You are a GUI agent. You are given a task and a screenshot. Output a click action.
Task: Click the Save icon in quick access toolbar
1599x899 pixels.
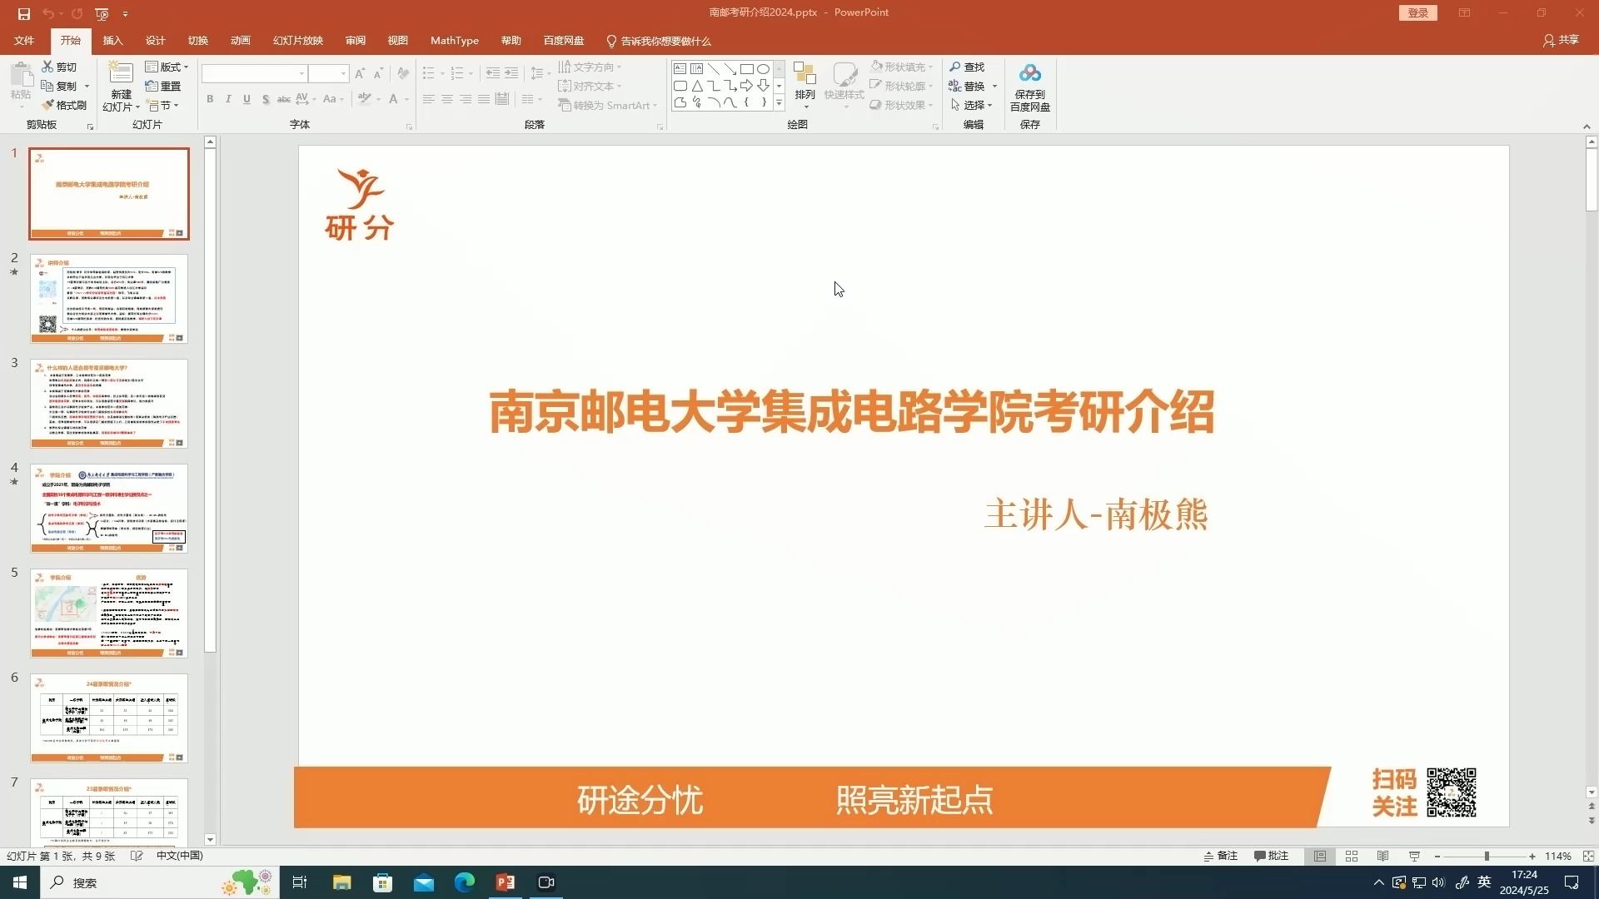click(x=23, y=13)
